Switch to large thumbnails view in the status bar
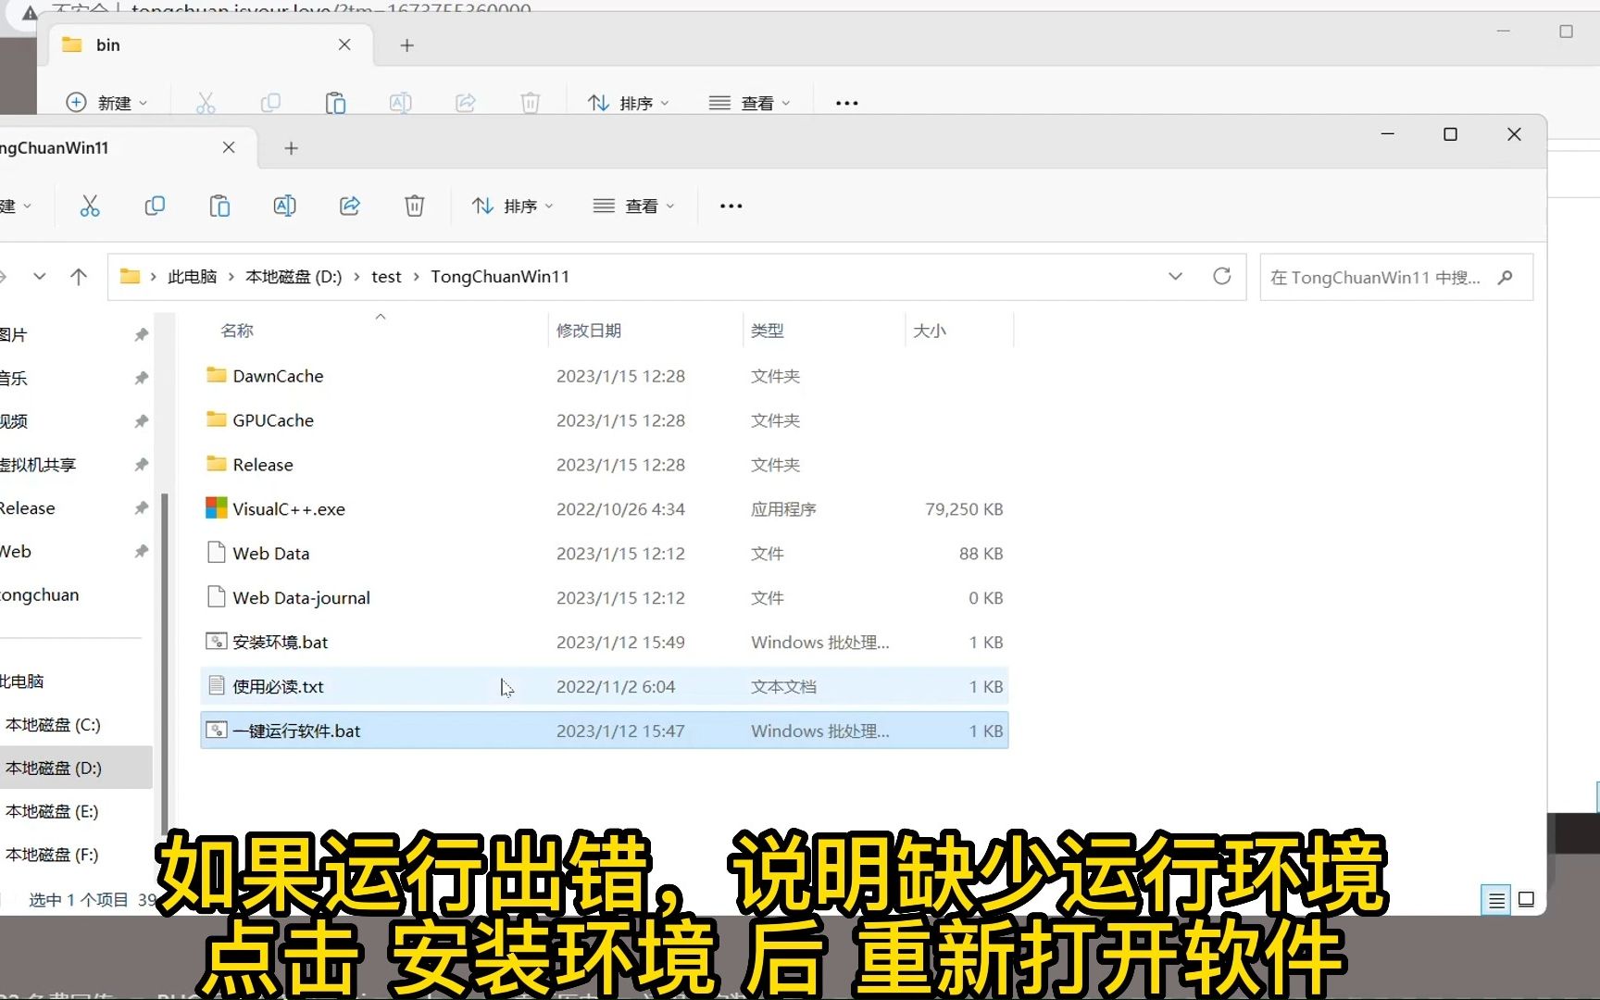 pos(1526,899)
